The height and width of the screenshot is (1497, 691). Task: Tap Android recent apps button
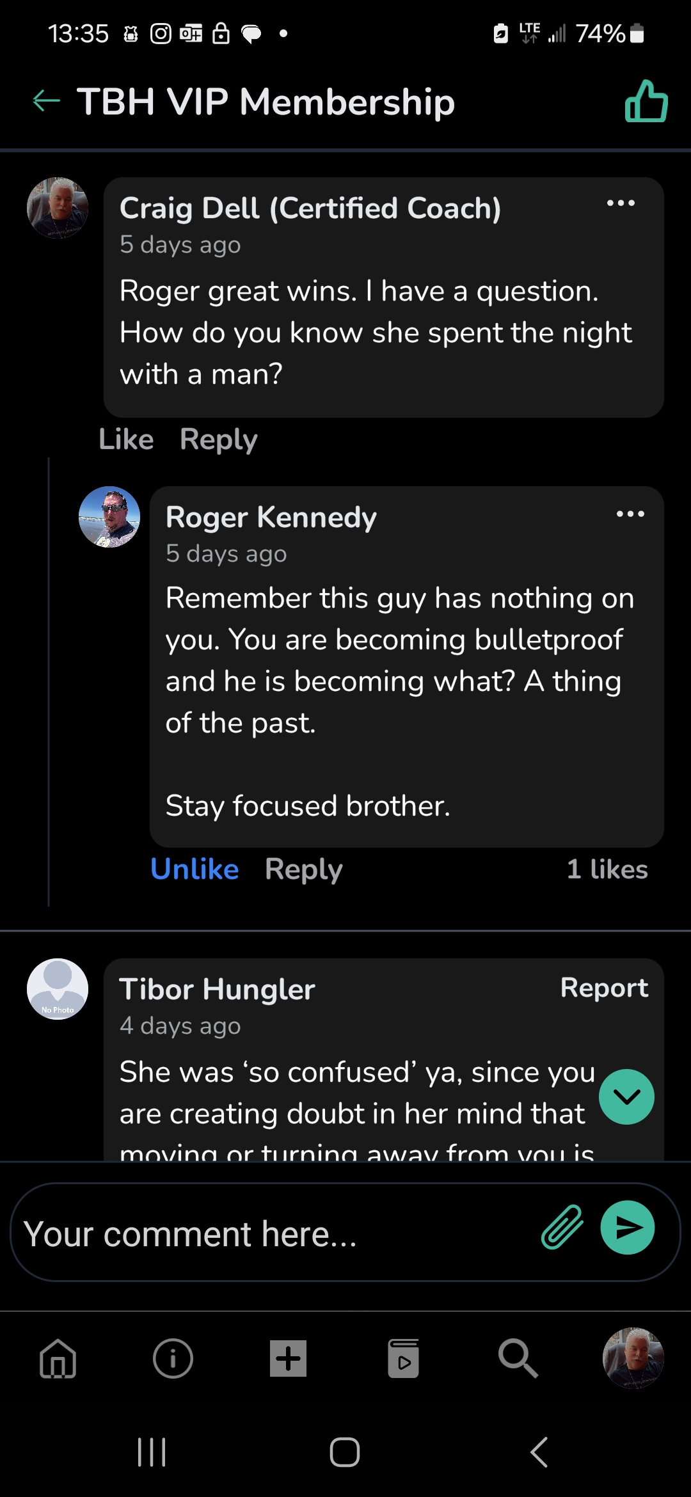coord(152,1452)
